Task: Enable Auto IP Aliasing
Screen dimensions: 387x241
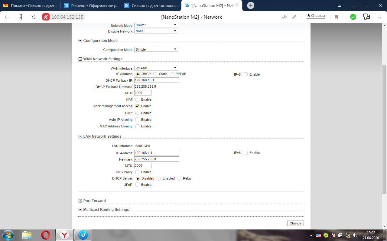Action: [x=137, y=120]
